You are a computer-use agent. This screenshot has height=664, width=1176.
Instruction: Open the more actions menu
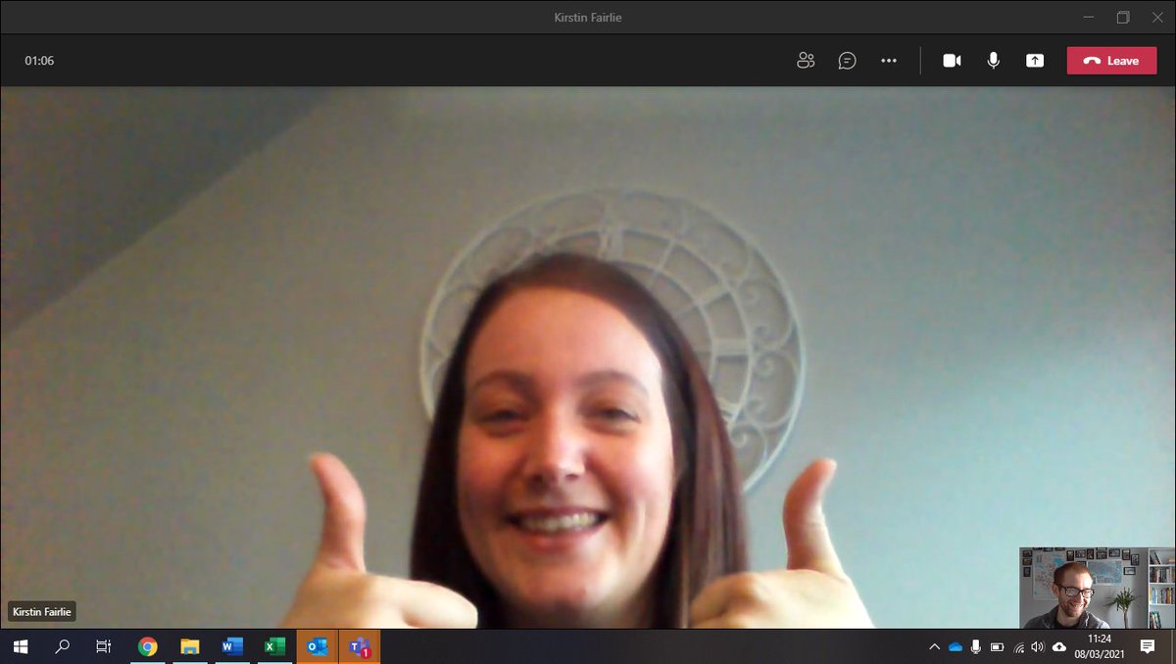pos(889,60)
